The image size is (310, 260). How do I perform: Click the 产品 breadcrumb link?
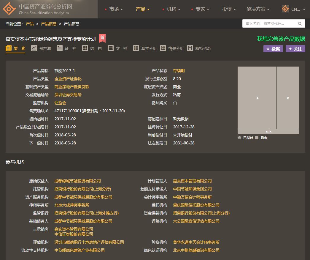30,24
